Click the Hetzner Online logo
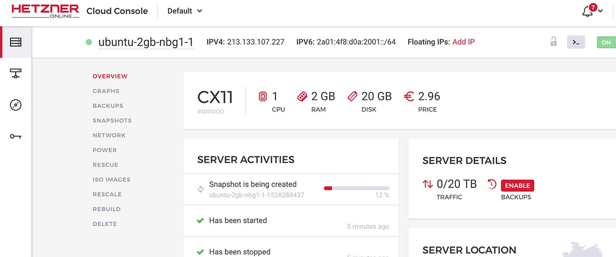The image size is (616, 257). [45, 11]
